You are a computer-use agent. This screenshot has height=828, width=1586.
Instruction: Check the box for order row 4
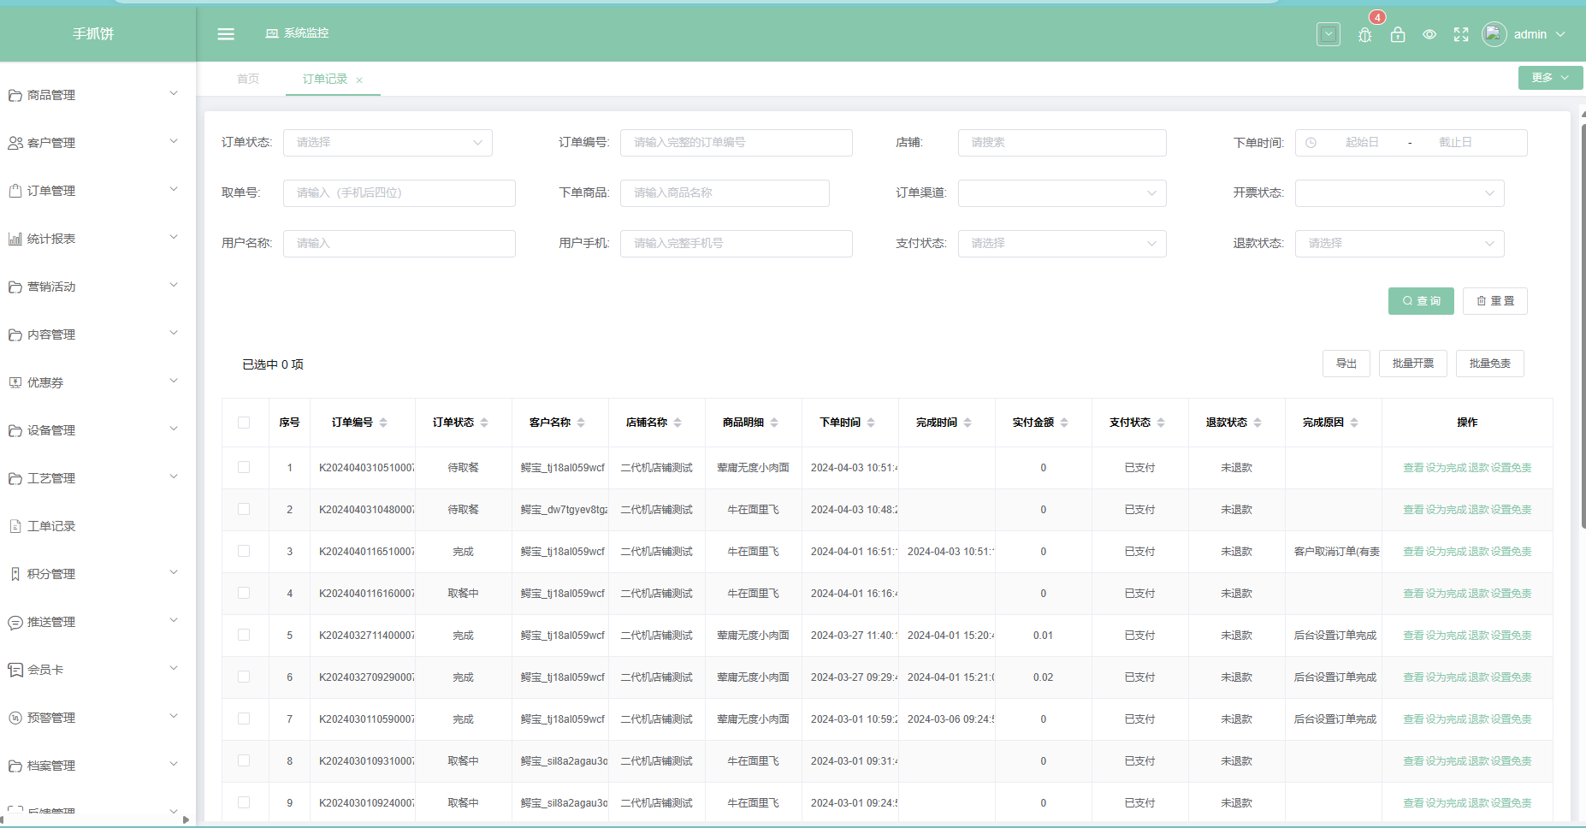244,593
